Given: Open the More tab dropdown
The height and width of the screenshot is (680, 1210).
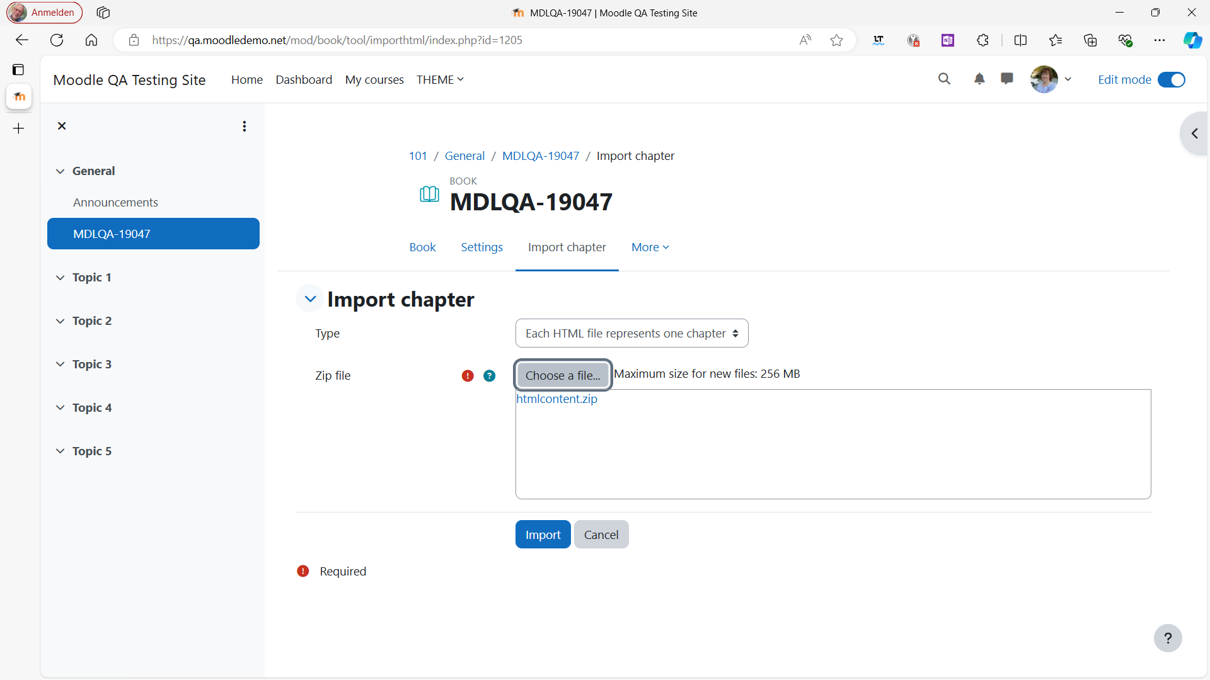Looking at the screenshot, I should [x=650, y=247].
